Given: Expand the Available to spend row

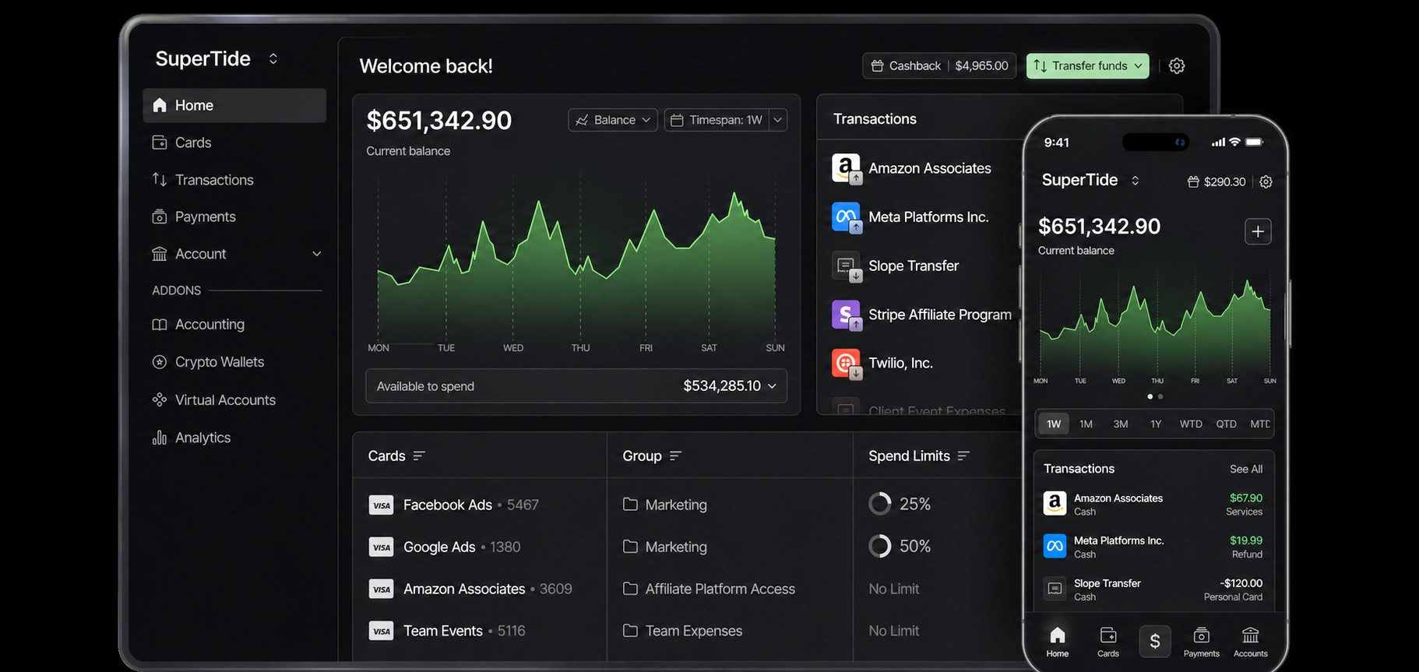Looking at the screenshot, I should [576, 386].
